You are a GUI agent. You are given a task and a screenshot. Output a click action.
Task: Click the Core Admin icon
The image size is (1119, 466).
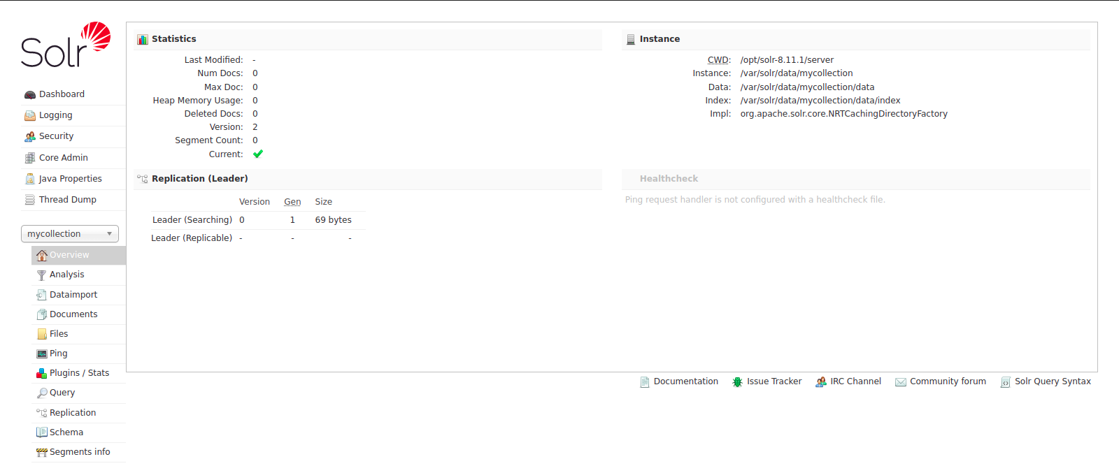(x=30, y=158)
